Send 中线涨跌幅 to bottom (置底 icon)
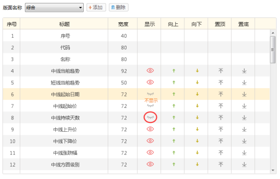This screenshot has width=280, height=179. coord(244,153)
